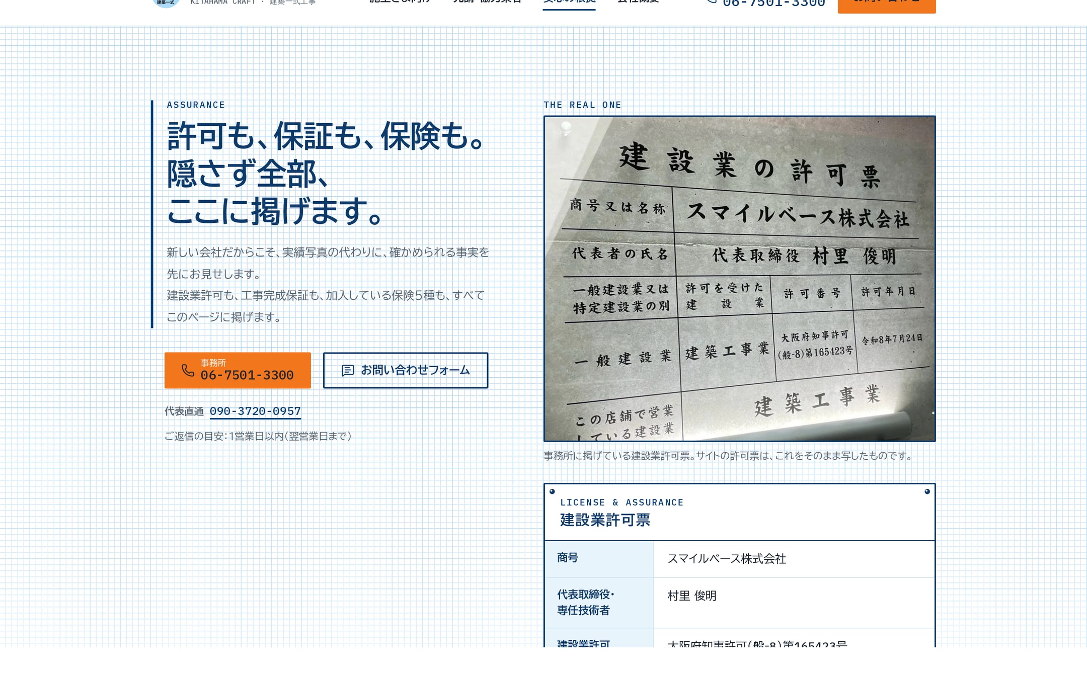Click the 代表取締役・専任技術者 row header
The image size is (1087, 679).
(x=599, y=603)
